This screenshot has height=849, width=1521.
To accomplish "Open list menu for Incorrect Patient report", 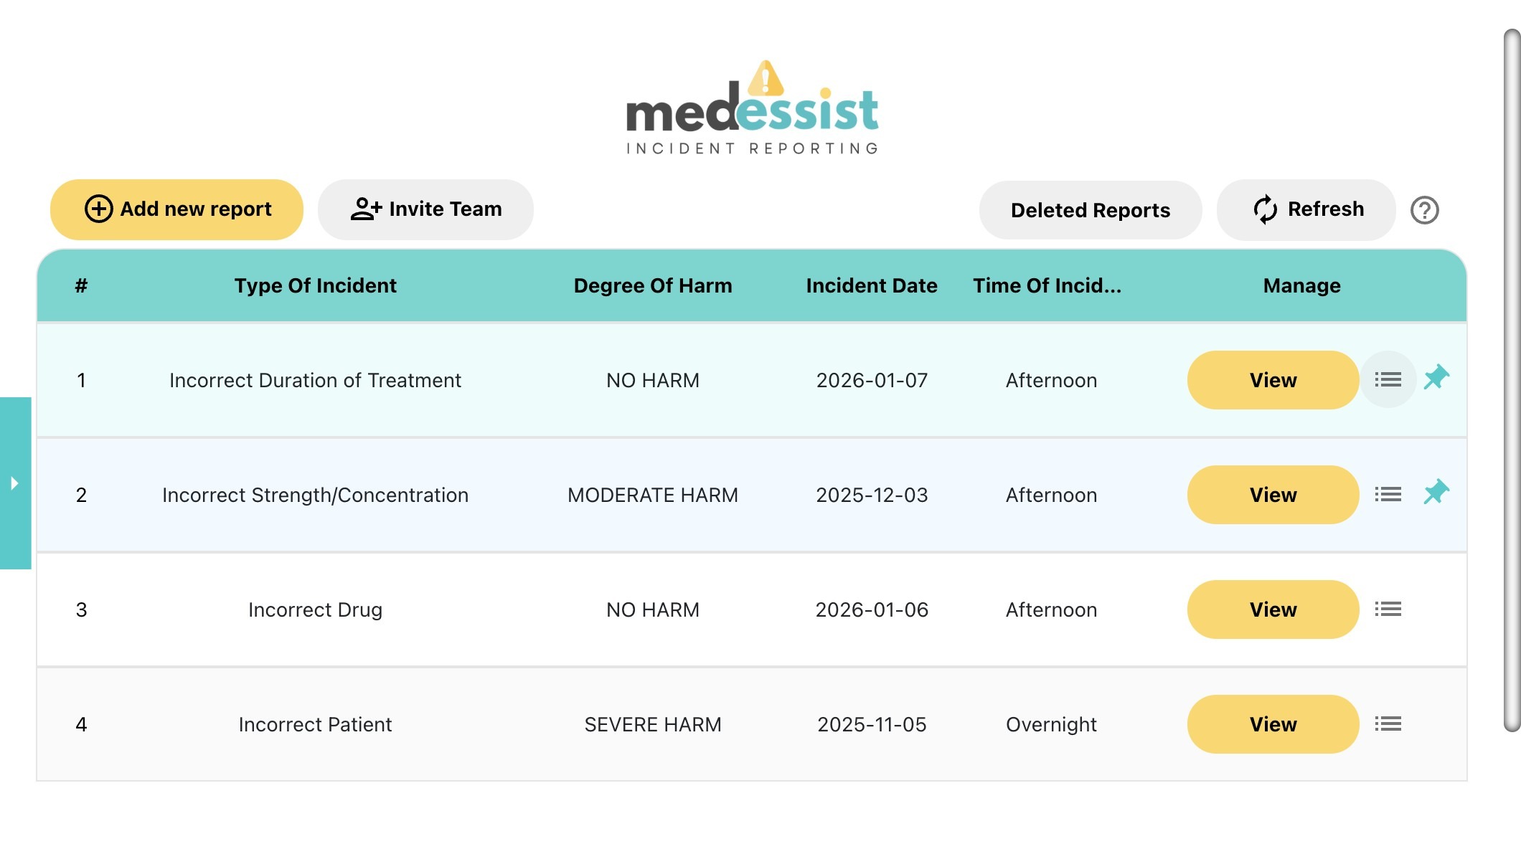I will click(x=1388, y=724).
